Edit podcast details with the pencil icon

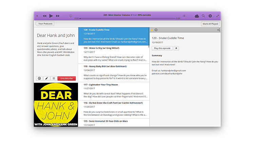coord(46,78)
